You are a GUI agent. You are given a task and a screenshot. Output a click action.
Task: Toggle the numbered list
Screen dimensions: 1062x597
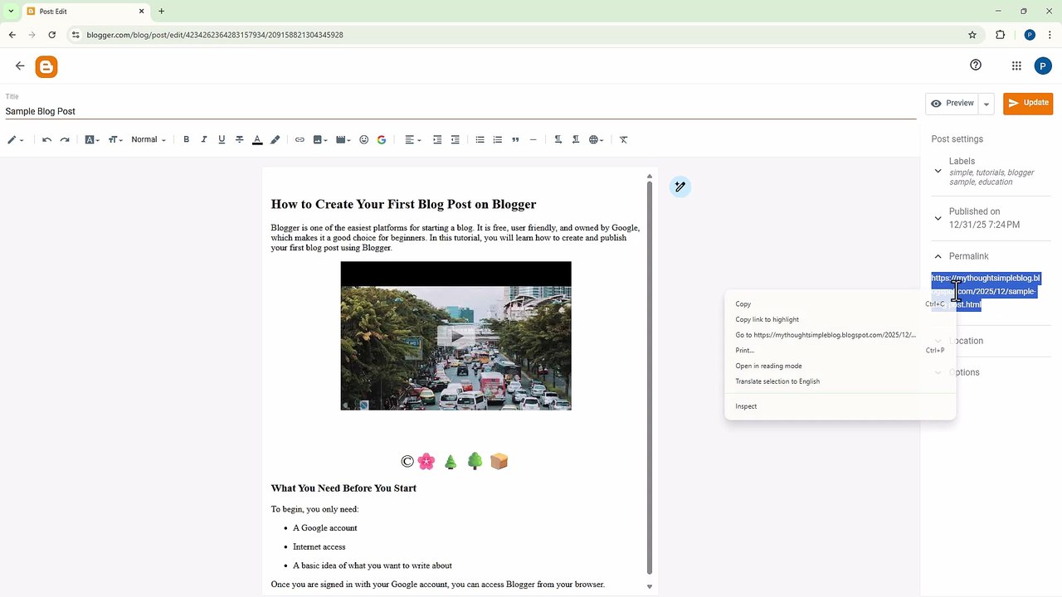[x=498, y=139]
